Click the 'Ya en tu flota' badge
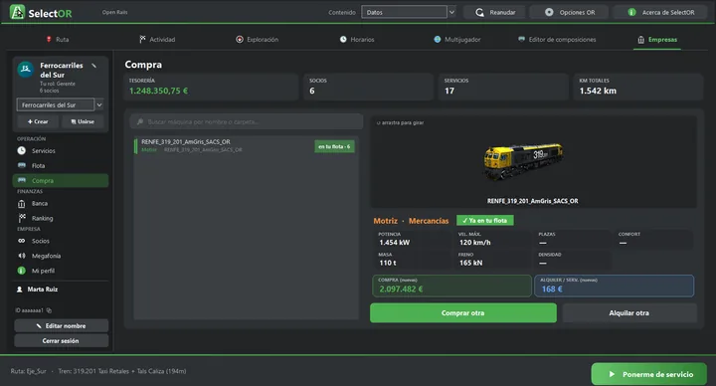 click(x=485, y=221)
